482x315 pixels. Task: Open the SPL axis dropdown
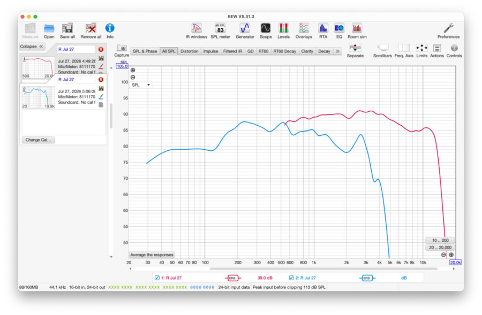tap(141, 84)
